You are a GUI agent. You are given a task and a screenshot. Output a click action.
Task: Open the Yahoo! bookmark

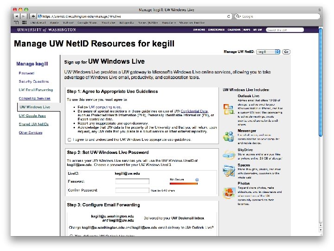68,23
